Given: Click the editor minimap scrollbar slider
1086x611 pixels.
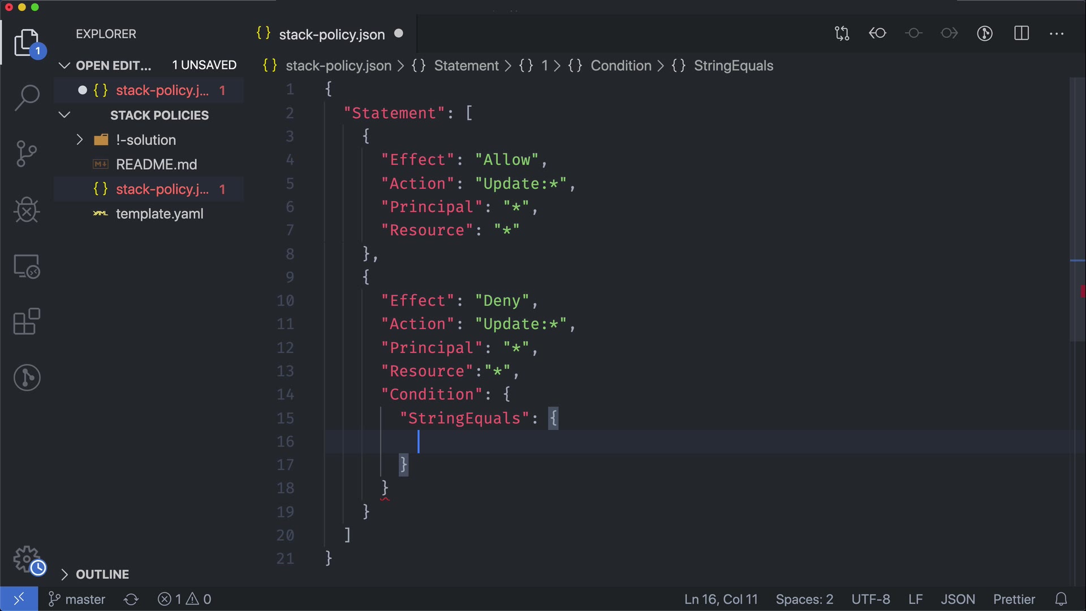Looking at the screenshot, I should 1077,209.
